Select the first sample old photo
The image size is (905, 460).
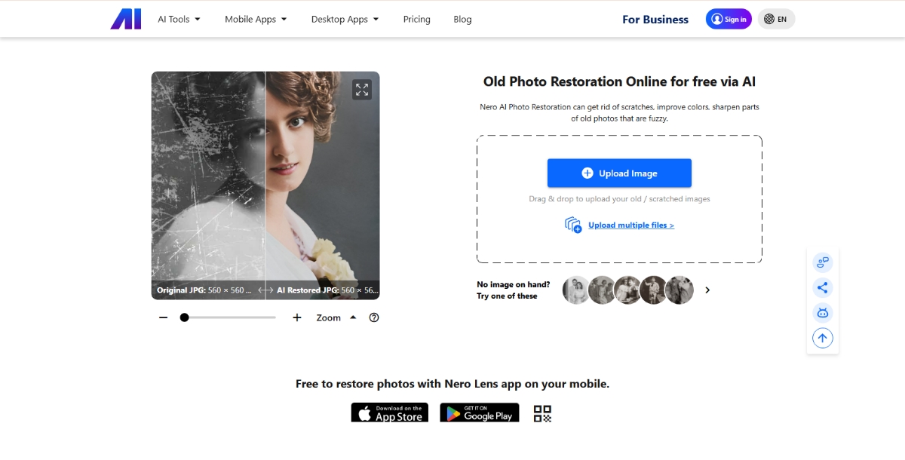(577, 290)
